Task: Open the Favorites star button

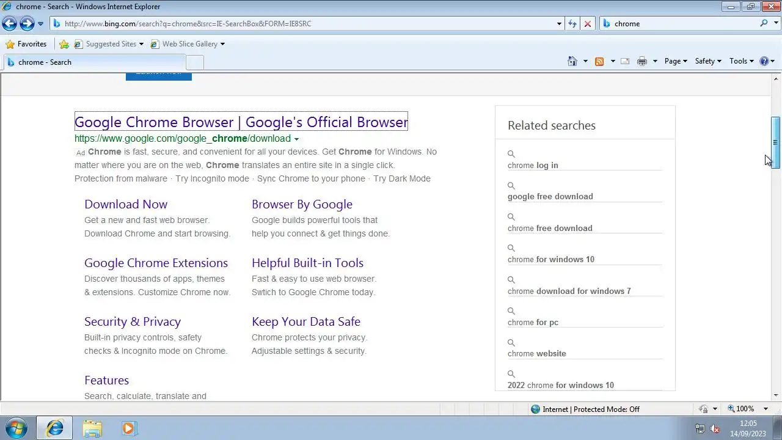Action: pyautogui.click(x=26, y=44)
